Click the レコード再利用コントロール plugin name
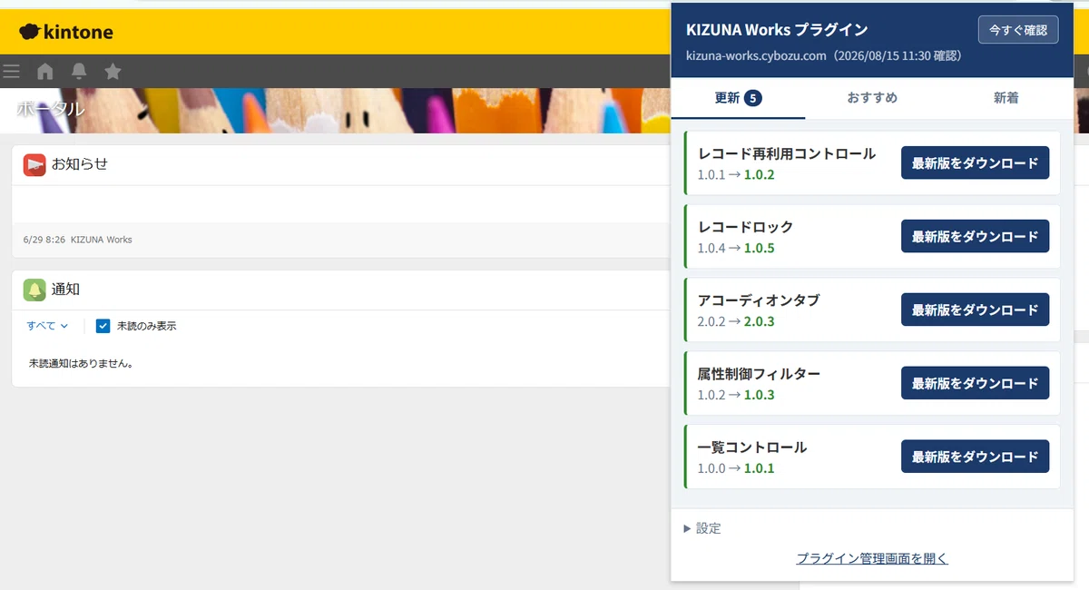The image size is (1089, 590). click(787, 153)
